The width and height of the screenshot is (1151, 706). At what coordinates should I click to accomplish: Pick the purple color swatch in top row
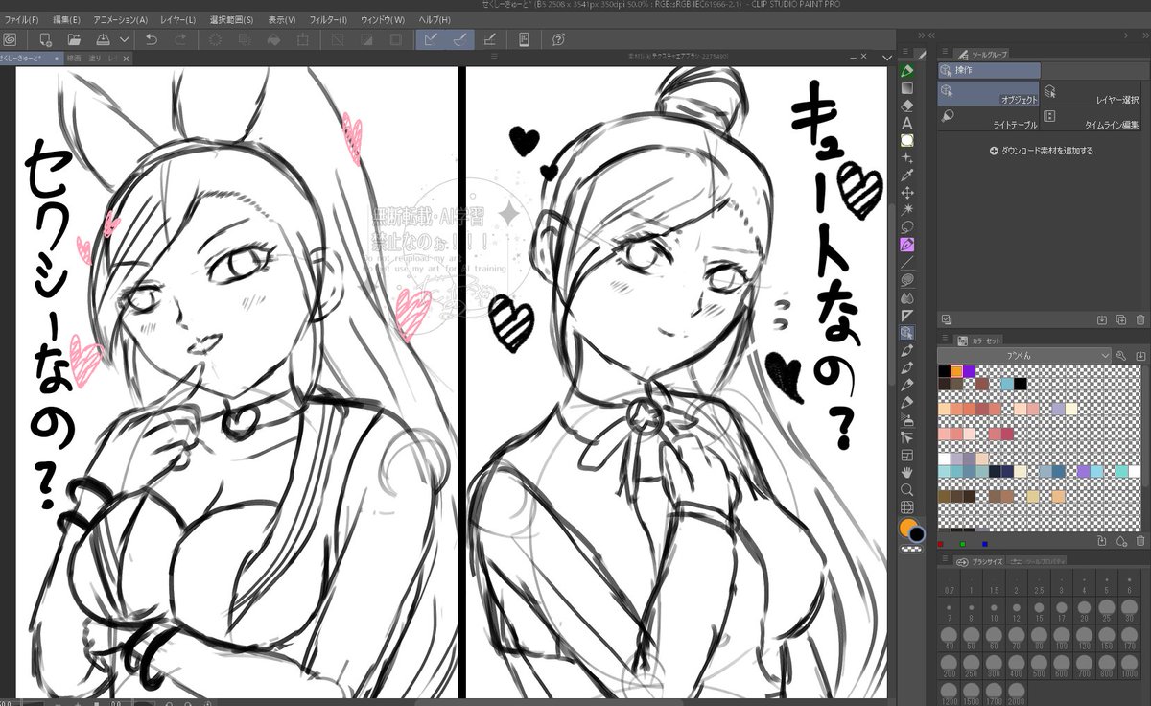pyautogui.click(x=969, y=371)
